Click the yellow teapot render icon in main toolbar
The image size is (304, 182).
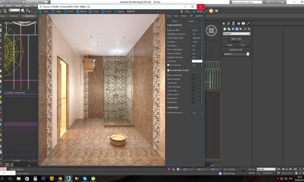[211, 11]
